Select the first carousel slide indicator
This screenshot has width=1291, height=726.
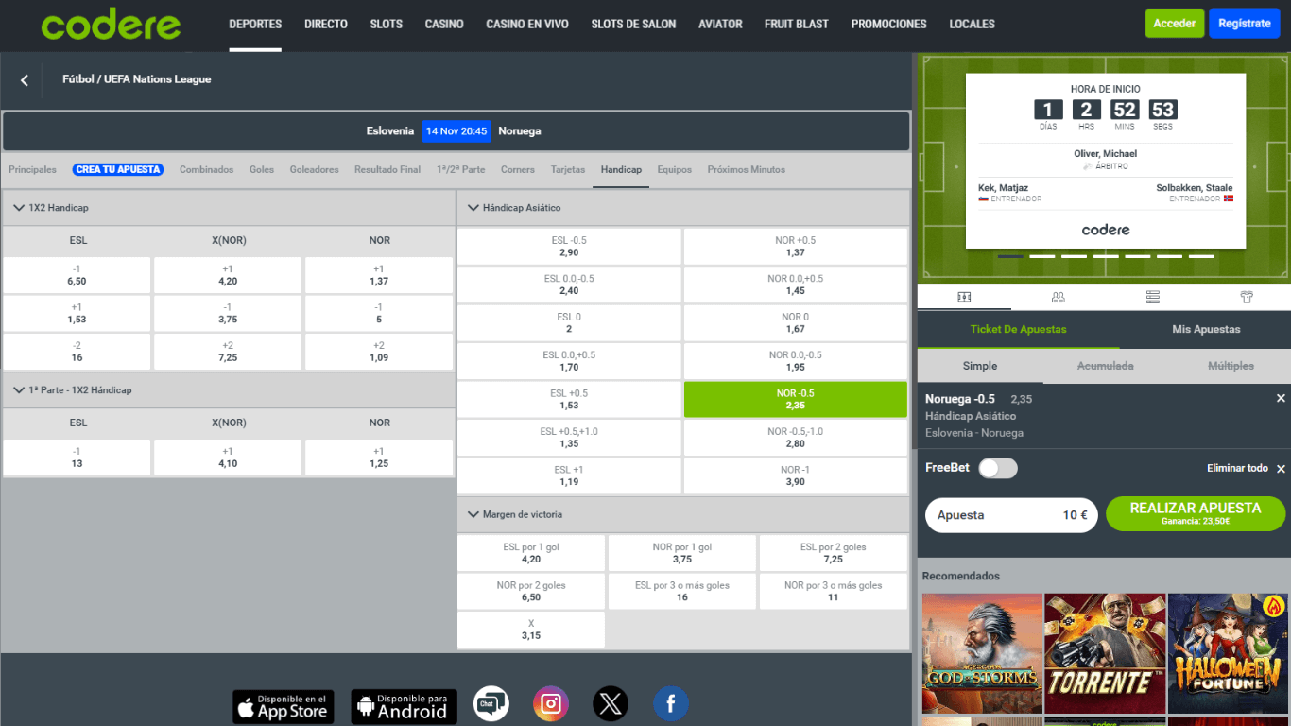click(1010, 256)
